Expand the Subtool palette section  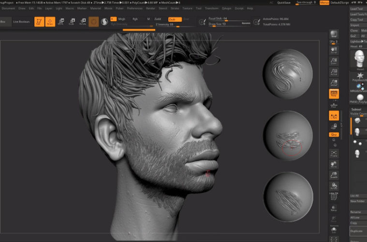(357, 109)
